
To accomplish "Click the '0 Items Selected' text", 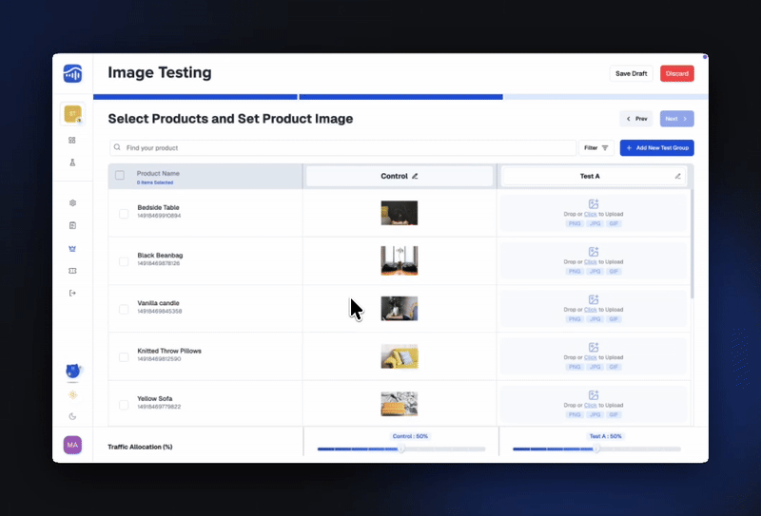I will tap(155, 182).
